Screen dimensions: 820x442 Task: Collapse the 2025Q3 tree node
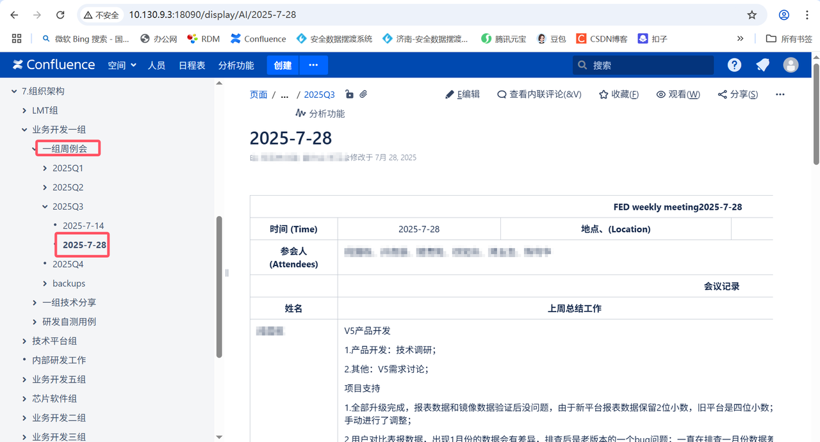[x=45, y=206]
